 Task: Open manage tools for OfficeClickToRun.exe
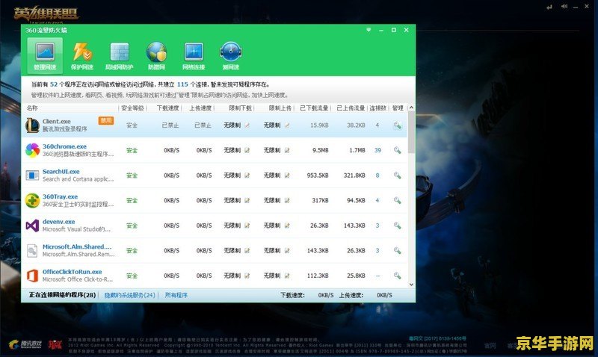click(x=398, y=276)
